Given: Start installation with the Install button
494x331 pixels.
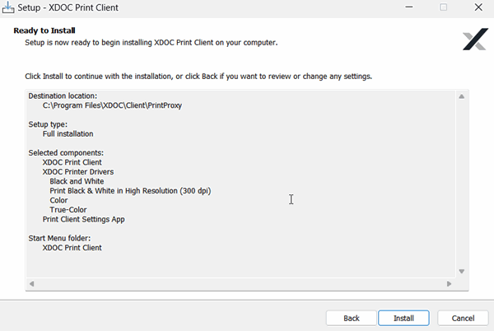Looking at the screenshot, I should (x=403, y=318).
